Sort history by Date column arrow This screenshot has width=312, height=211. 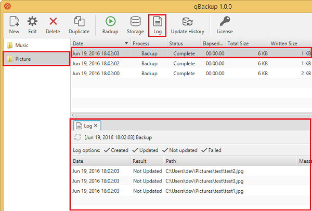coord(126,43)
